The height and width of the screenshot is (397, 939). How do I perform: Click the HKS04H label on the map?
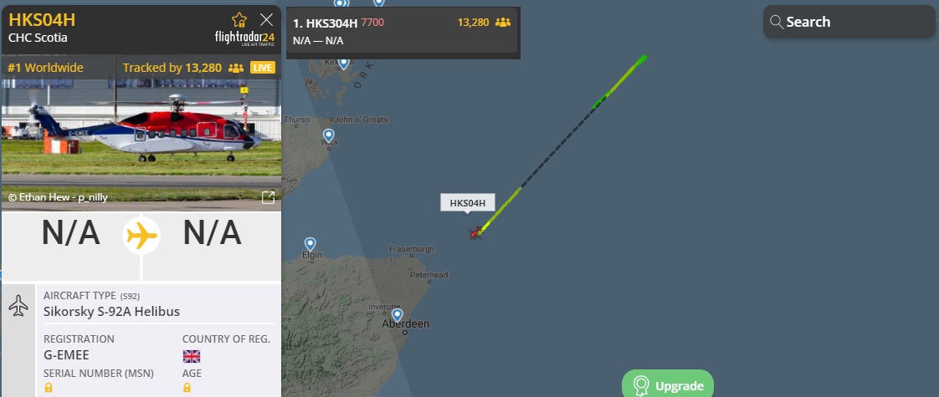468,203
